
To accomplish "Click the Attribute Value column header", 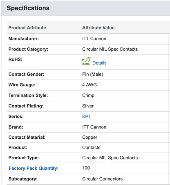I will (98, 28).
